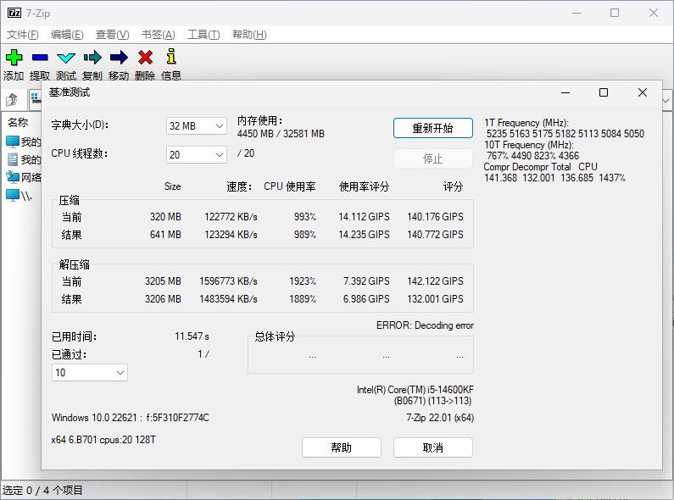The width and height of the screenshot is (674, 500).
Task: Open the 查看(V) menu
Action: (112, 35)
